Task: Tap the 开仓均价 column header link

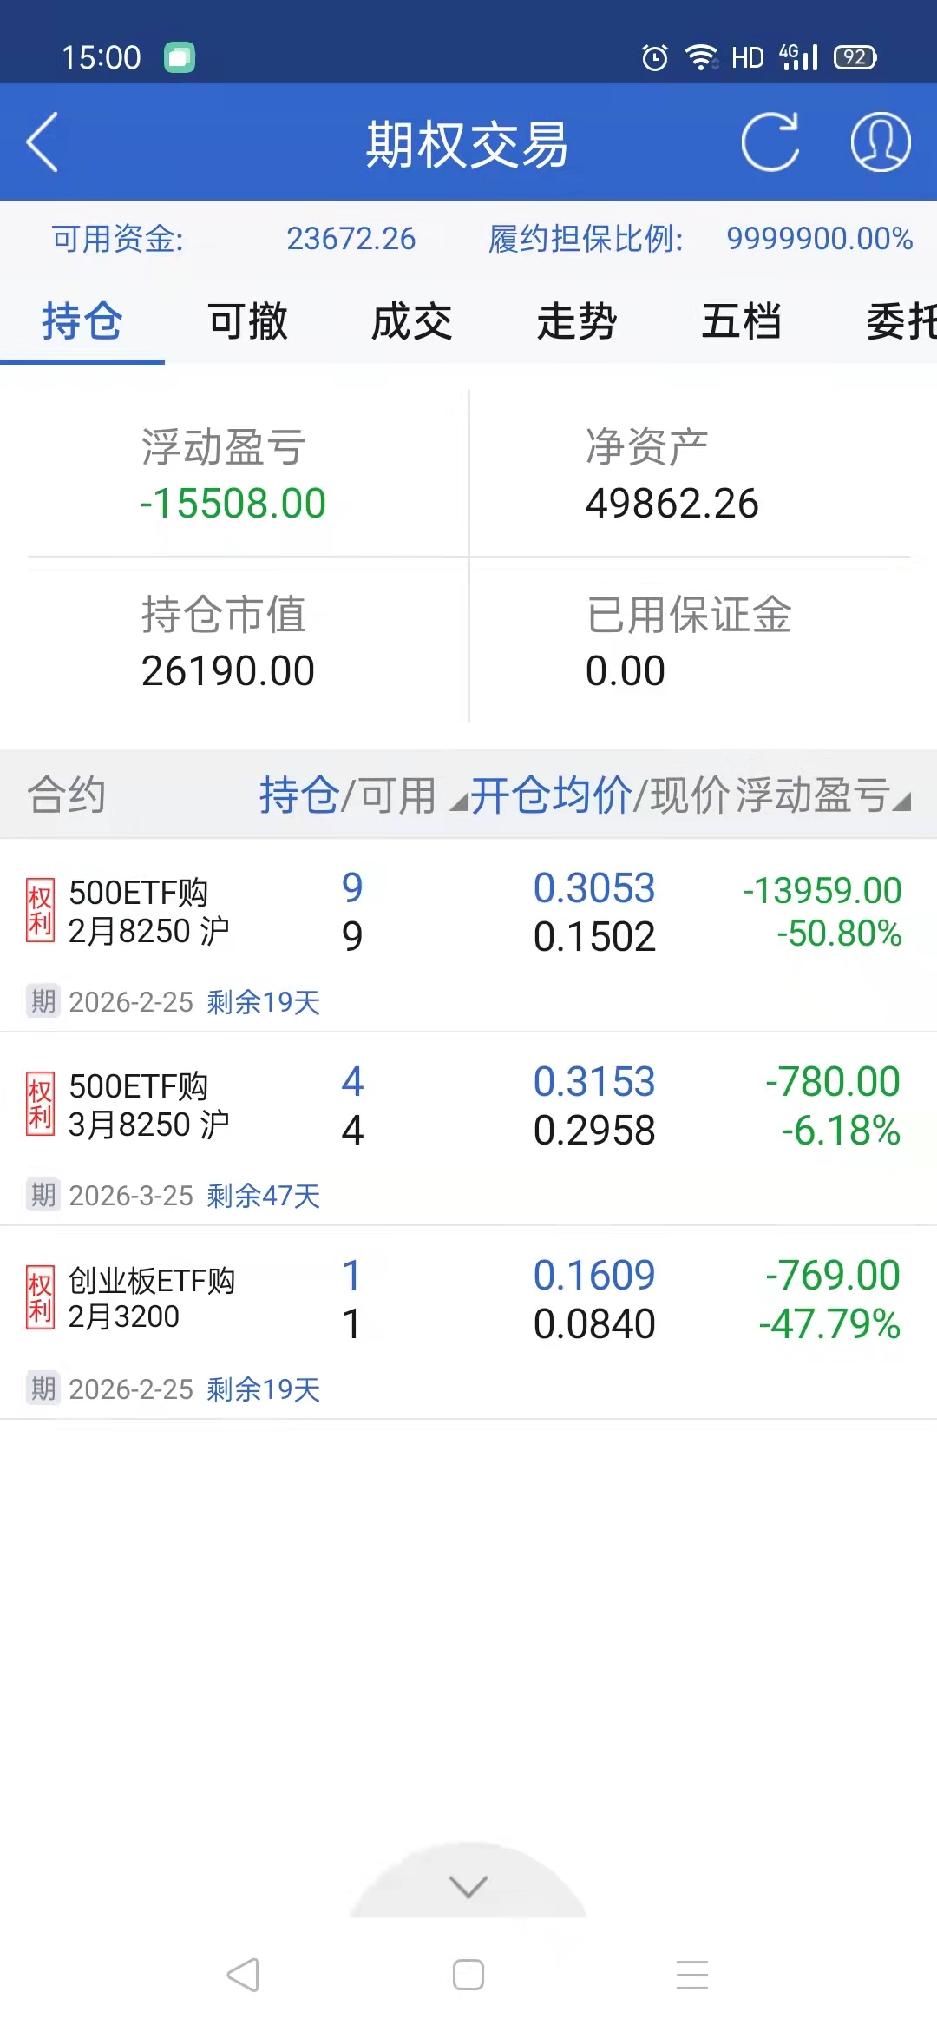Action: (x=551, y=795)
